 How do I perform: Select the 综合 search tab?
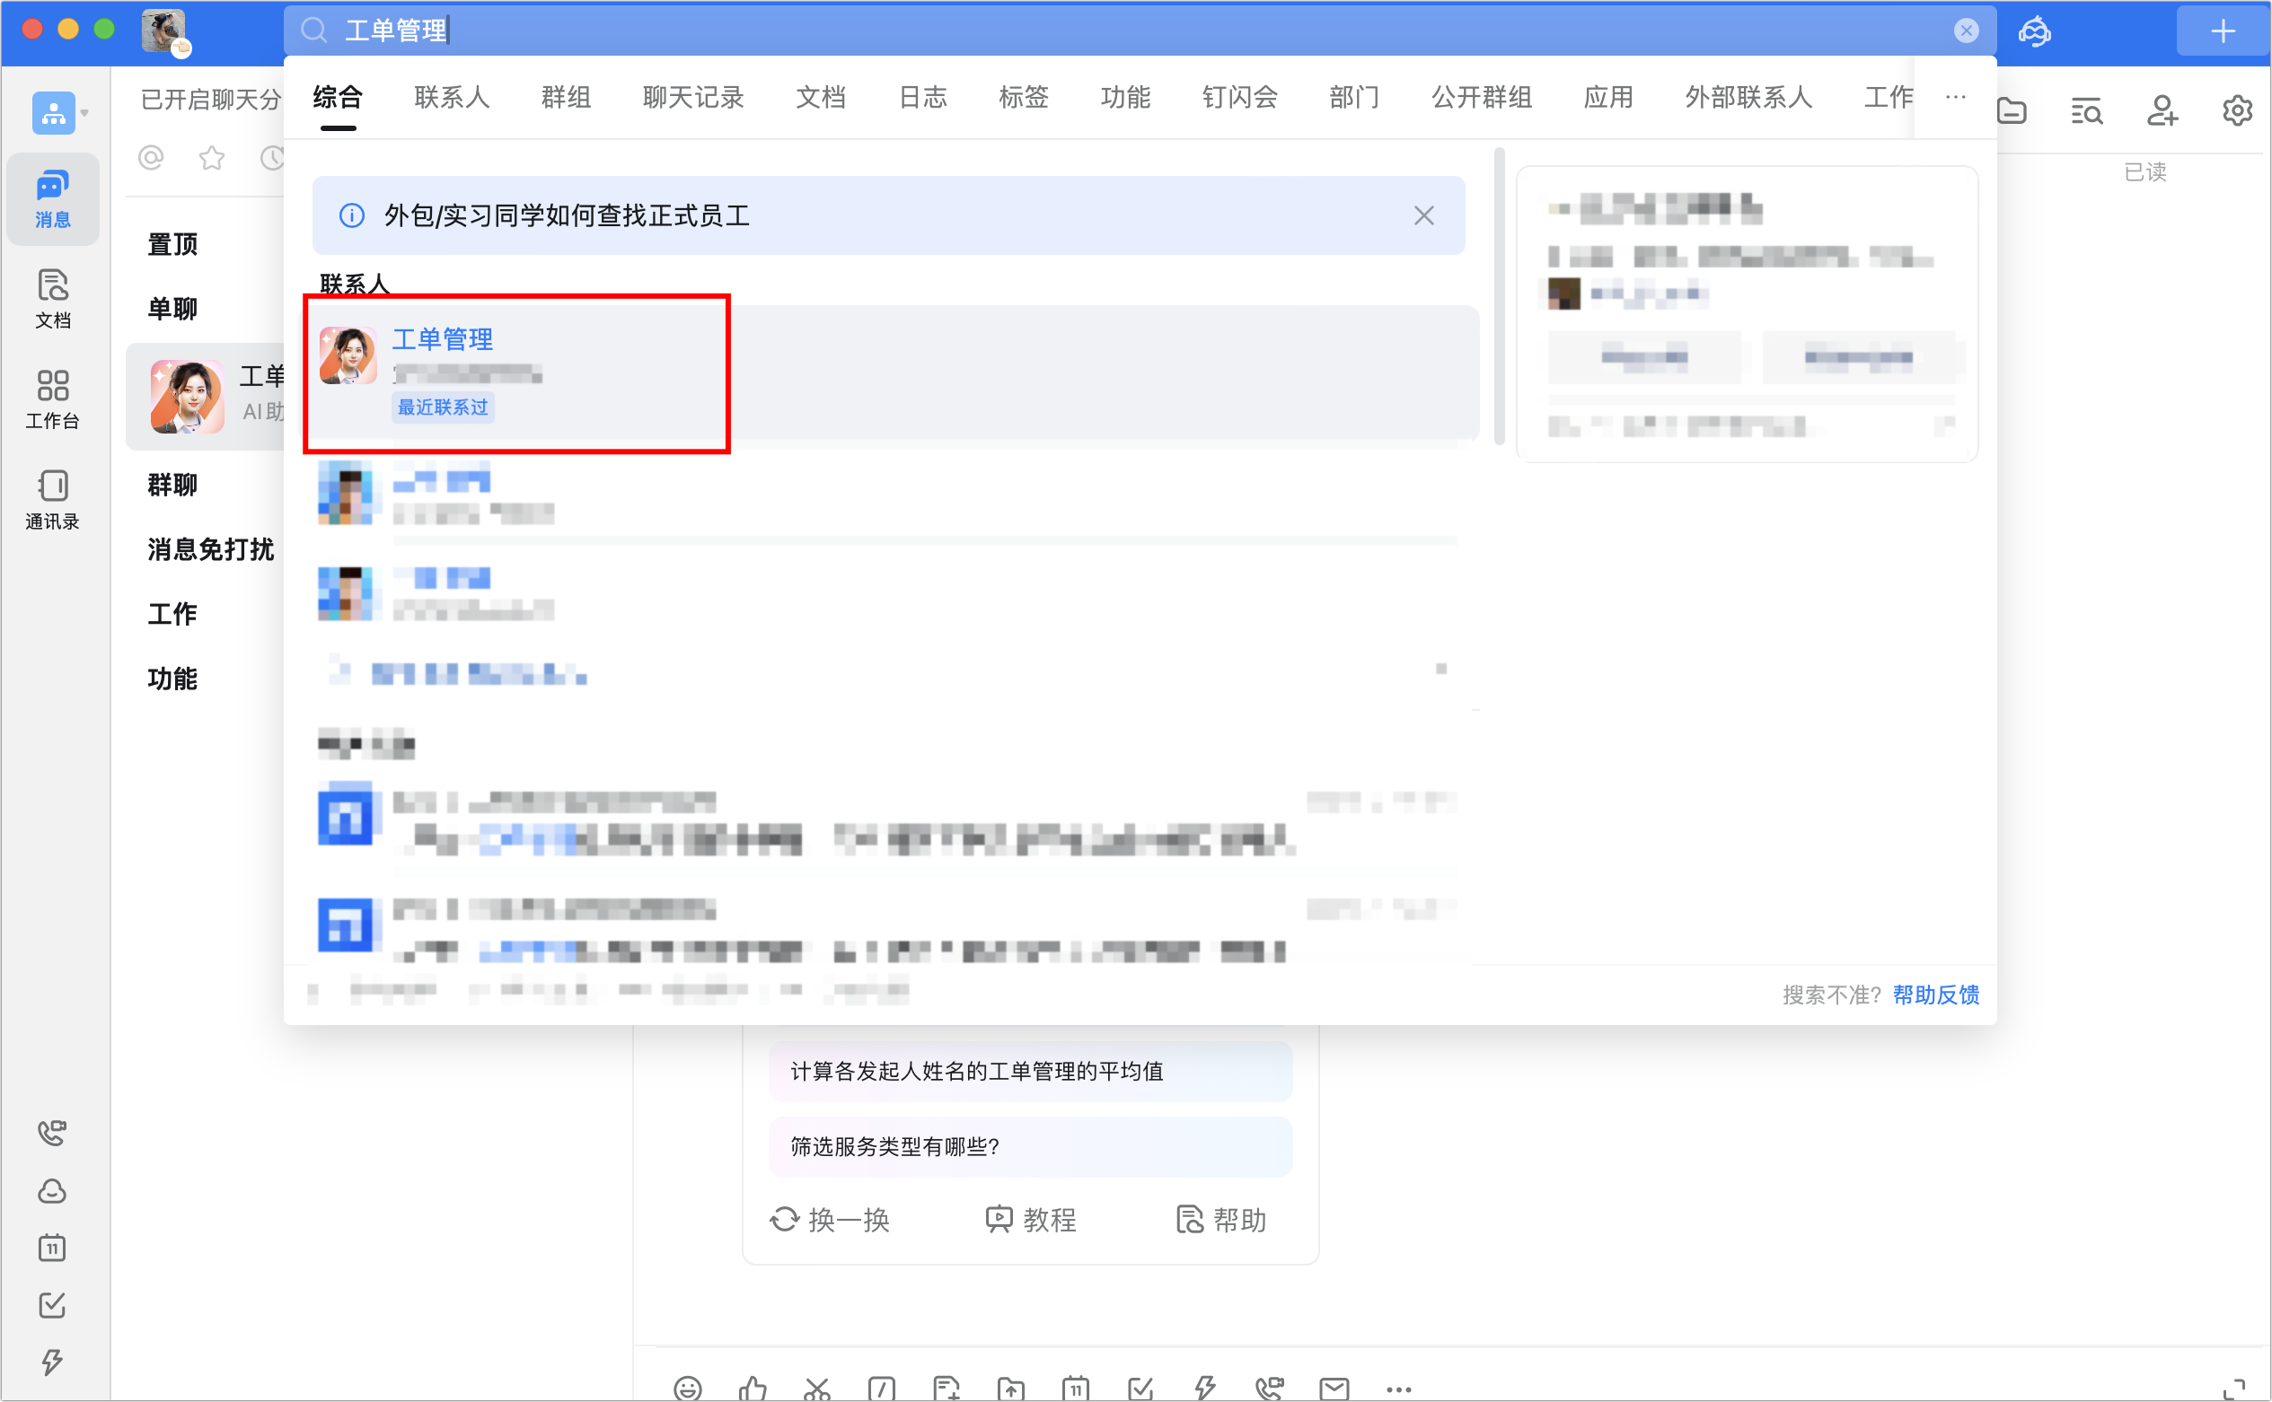tap(338, 97)
